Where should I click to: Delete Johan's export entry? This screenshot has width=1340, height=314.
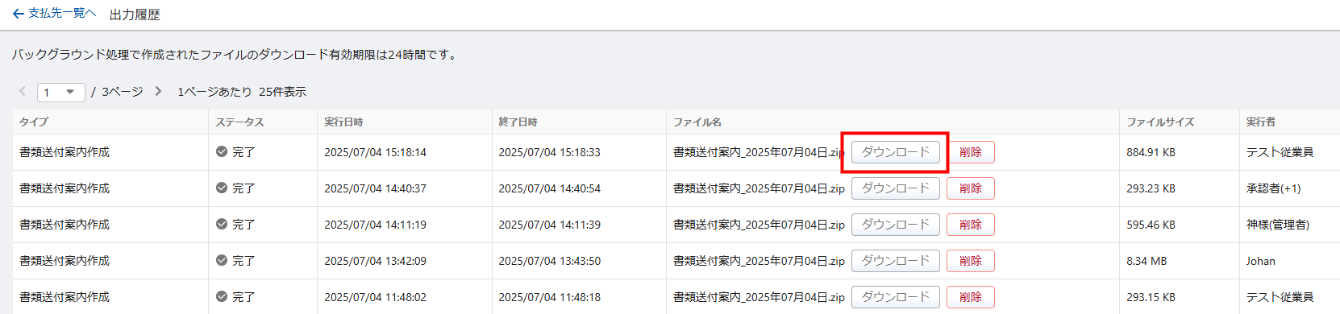tap(971, 261)
